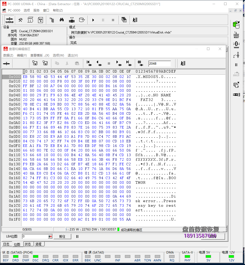The width and height of the screenshot is (245, 265).
Task: Open the 服务 menu
Action: 36,10
